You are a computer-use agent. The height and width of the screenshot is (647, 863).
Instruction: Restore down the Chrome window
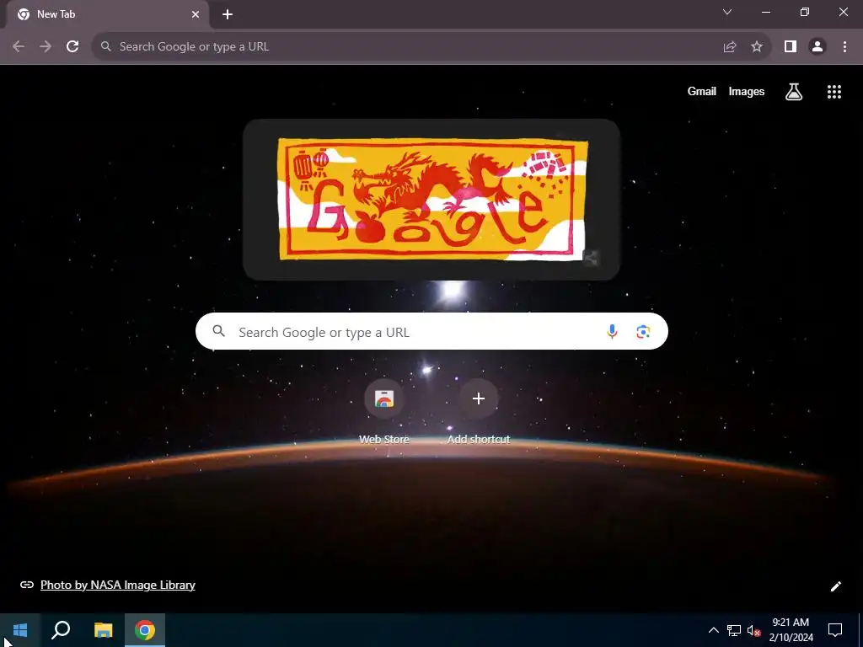805,12
